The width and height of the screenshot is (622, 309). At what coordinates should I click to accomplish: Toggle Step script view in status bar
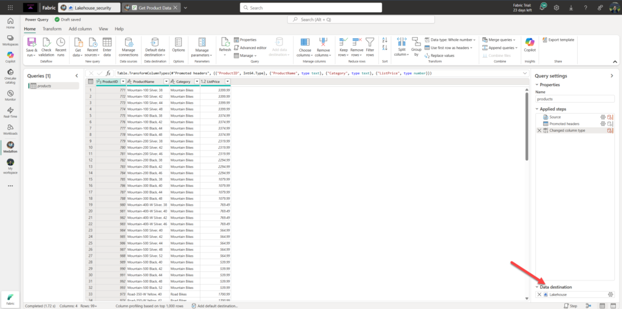pyautogui.click(x=571, y=305)
